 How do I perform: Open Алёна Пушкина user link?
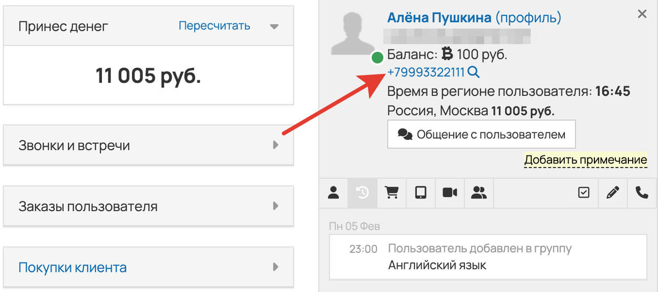pos(439,18)
